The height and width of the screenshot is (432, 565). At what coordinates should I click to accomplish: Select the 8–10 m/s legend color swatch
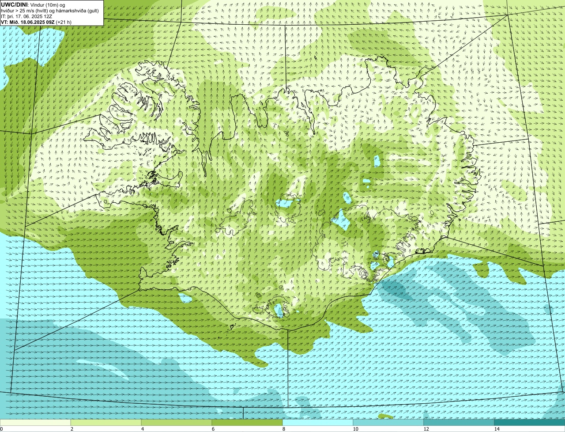click(x=318, y=422)
